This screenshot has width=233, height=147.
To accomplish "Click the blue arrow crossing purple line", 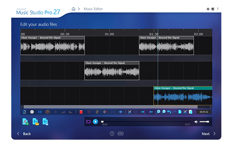I will pyautogui.click(x=120, y=112).
